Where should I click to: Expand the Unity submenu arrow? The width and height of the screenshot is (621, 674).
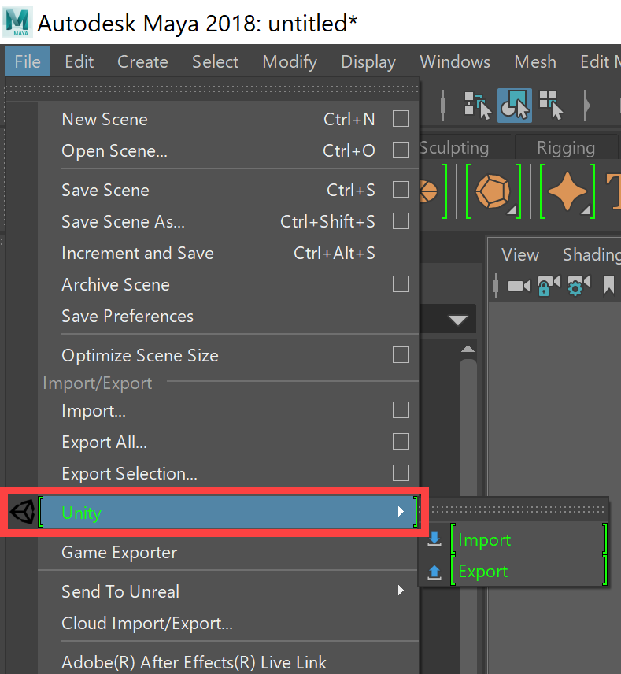[401, 512]
